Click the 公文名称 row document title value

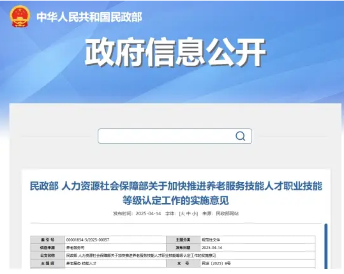click(190, 255)
